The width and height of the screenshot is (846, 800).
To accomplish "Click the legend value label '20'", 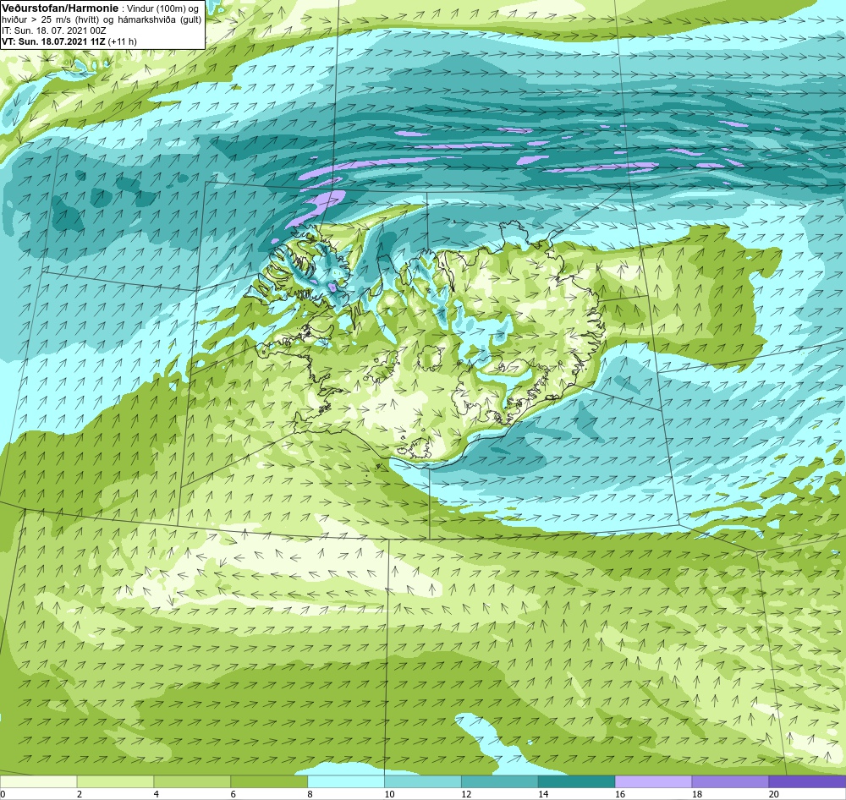I will (774, 794).
